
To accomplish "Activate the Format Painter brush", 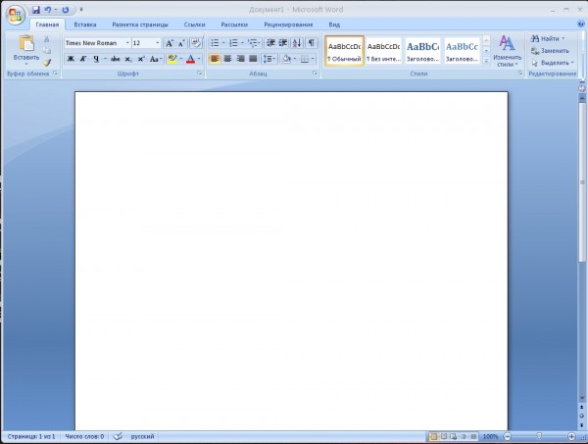I will pyautogui.click(x=47, y=63).
